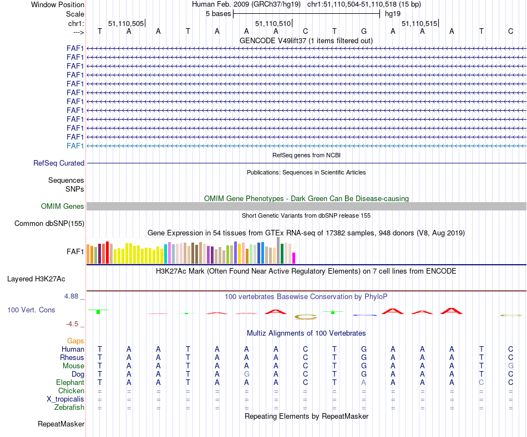The height and width of the screenshot is (437, 527).
Task: Click the magenta bar in GTEx chart
Action: click(x=294, y=258)
